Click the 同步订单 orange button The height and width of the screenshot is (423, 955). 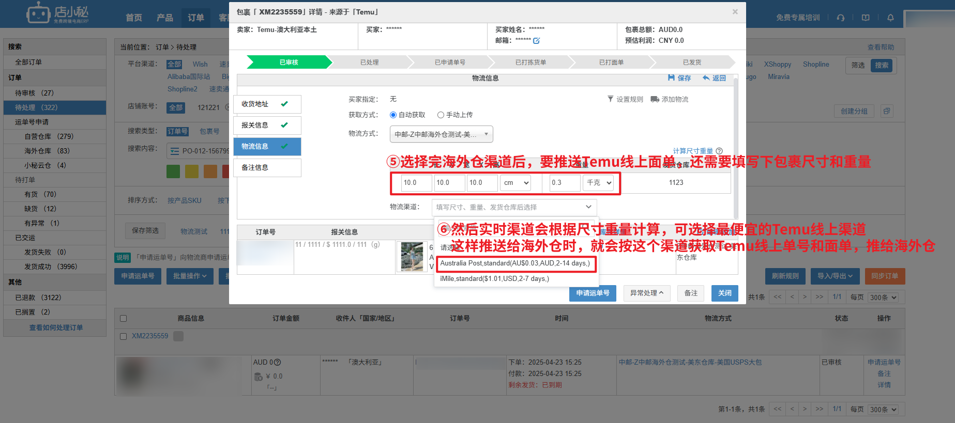[x=885, y=276]
